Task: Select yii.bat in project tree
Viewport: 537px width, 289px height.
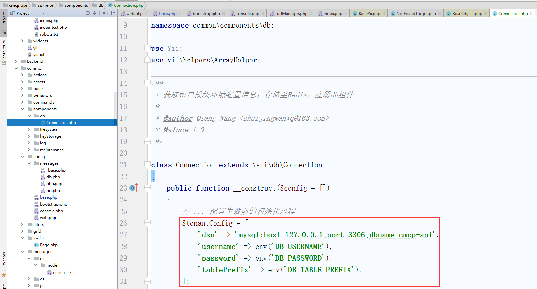Action: click(39, 55)
